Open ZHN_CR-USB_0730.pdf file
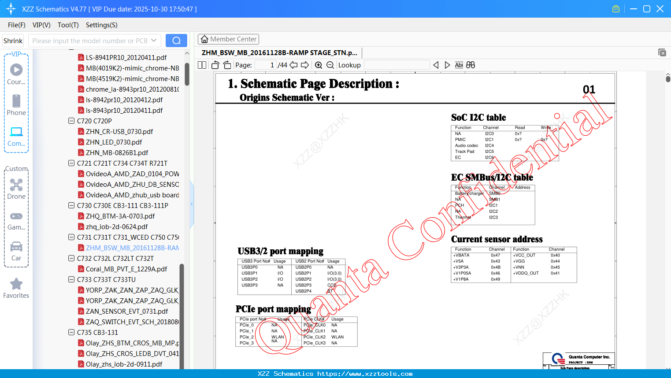This screenshot has width=671, height=378. (119, 131)
